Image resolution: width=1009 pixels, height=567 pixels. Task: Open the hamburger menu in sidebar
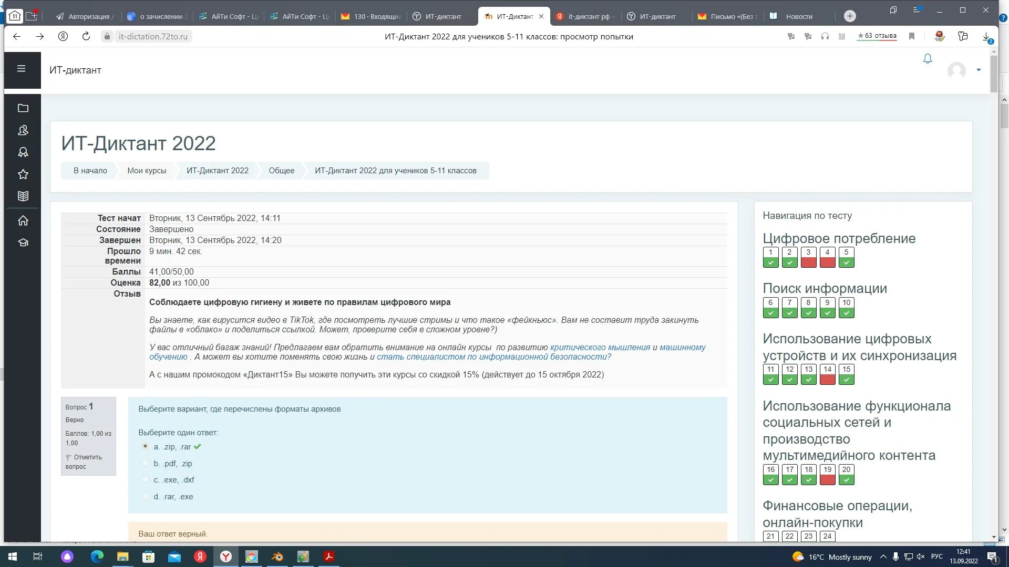pos(21,69)
